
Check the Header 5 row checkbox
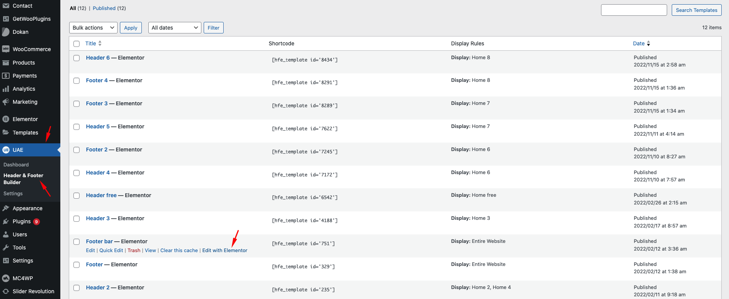click(76, 127)
